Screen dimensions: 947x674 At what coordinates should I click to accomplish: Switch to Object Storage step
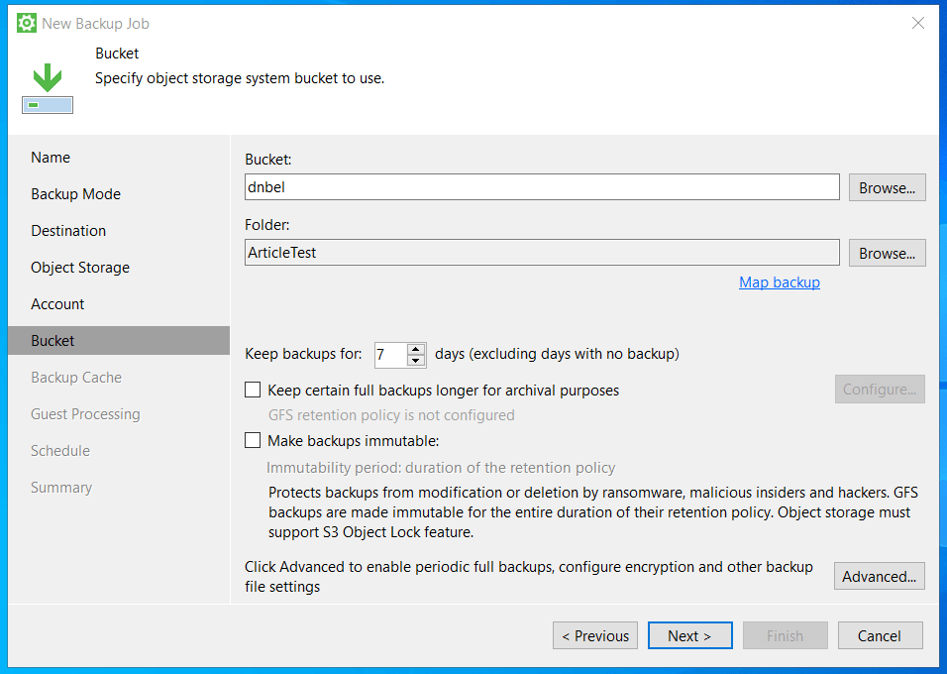[x=80, y=268]
